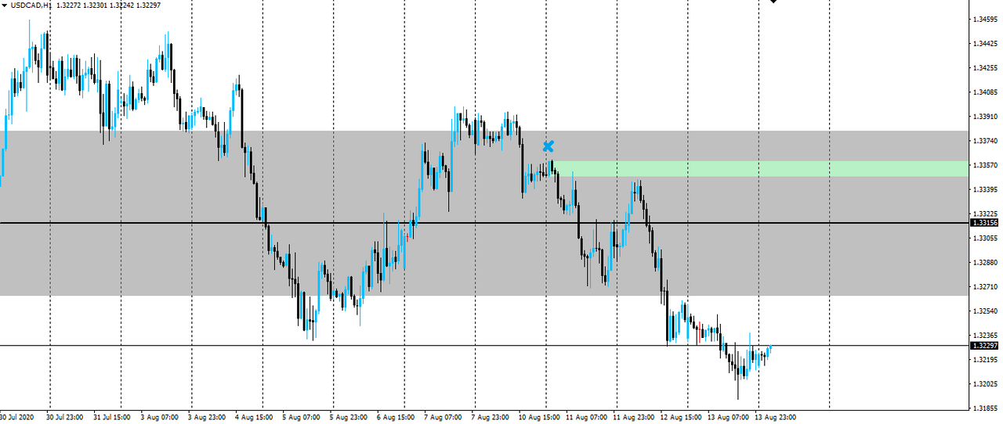Click the 1.33055 price axis label

point(986,238)
